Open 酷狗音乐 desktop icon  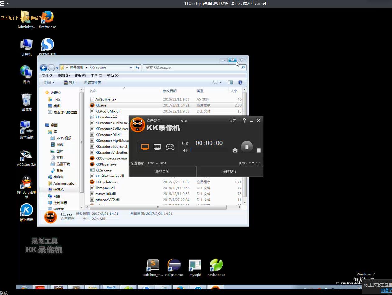tap(26, 213)
